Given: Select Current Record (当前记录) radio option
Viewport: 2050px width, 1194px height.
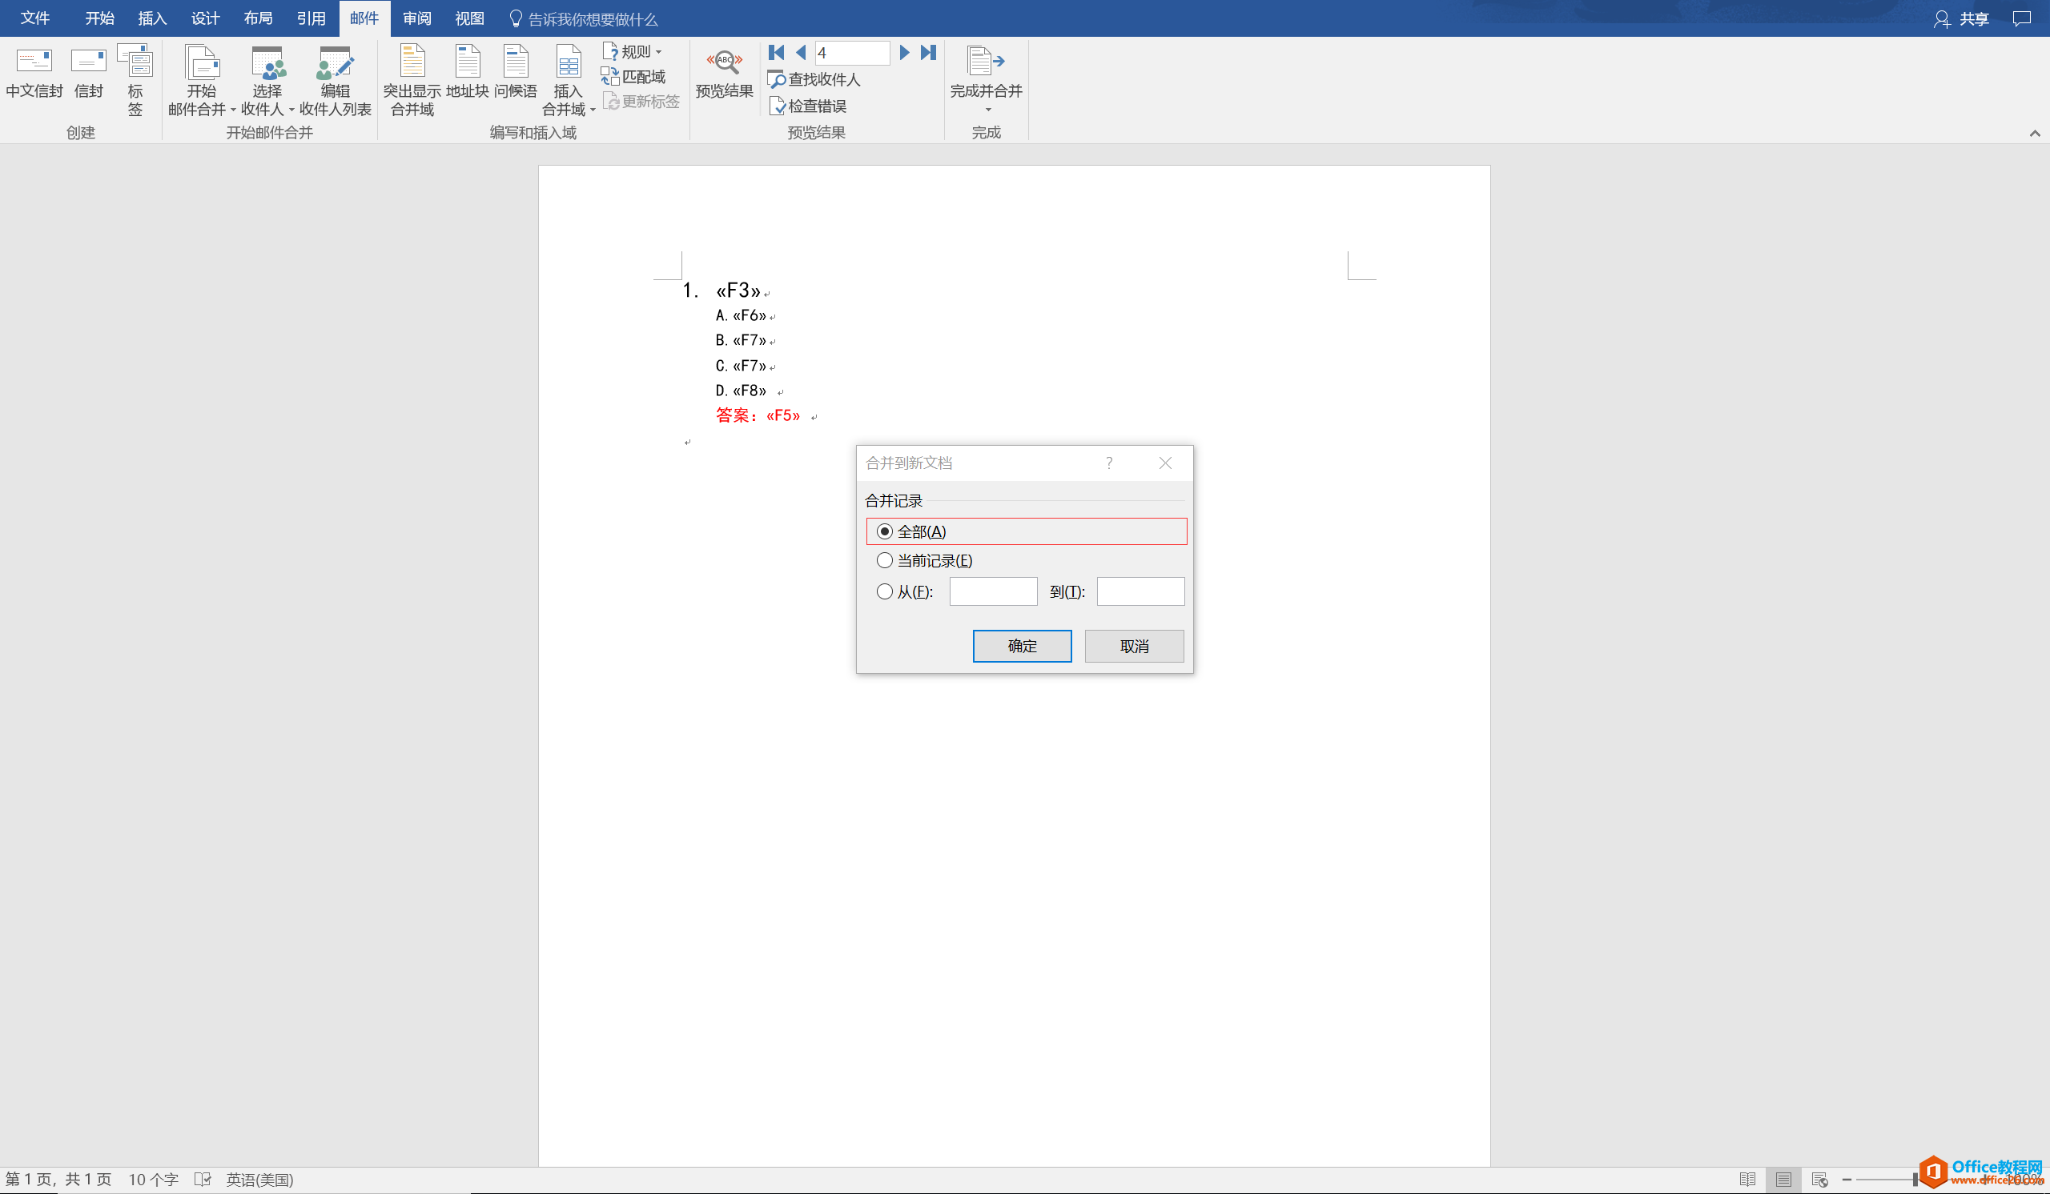Looking at the screenshot, I should [x=884, y=561].
